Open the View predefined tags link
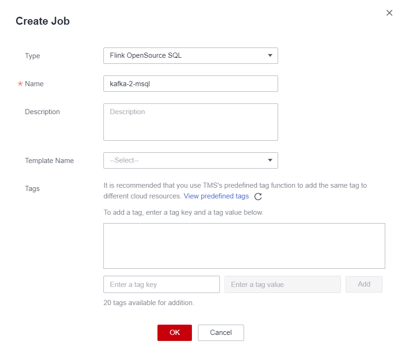This screenshot has height=354, width=402. pos(216,196)
